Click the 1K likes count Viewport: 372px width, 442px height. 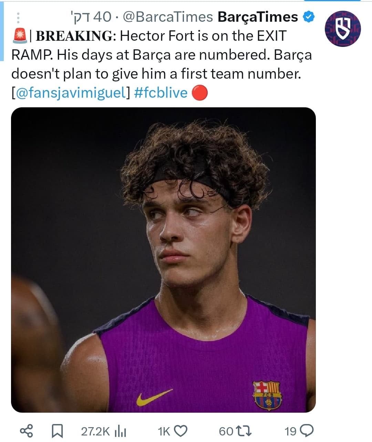click(164, 431)
